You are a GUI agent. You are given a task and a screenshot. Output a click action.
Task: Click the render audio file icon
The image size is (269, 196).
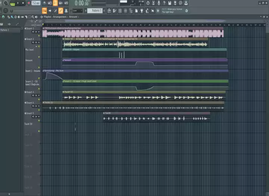tap(175, 3)
